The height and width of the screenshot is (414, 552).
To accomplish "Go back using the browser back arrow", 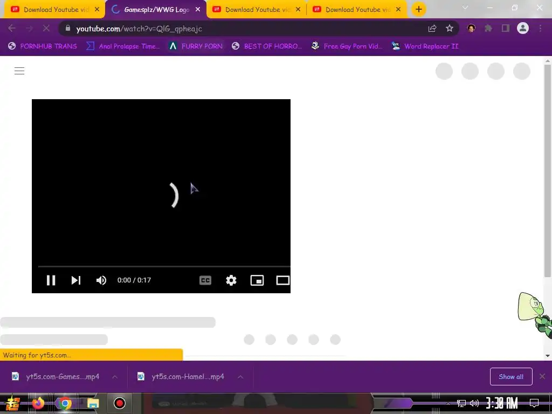I will coord(12,29).
